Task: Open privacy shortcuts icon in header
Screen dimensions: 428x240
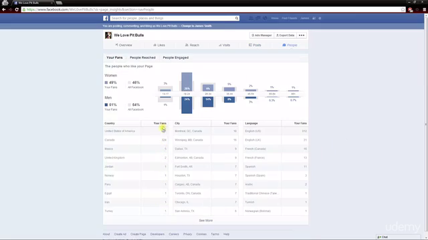Action: click(x=314, y=18)
